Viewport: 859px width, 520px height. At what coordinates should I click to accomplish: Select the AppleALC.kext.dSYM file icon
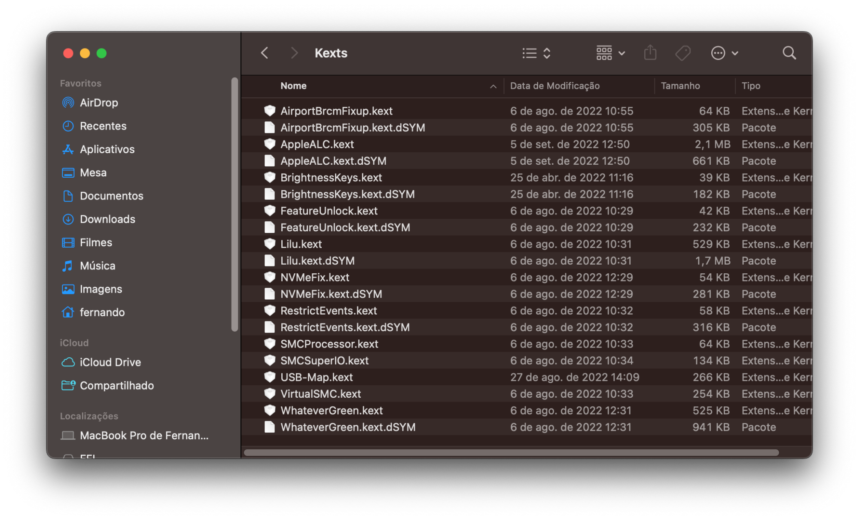coord(269,160)
